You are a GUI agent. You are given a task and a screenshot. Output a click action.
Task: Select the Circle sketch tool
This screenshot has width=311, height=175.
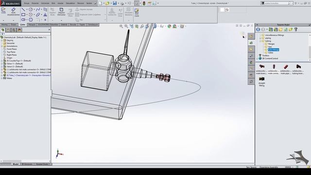pos(31,10)
